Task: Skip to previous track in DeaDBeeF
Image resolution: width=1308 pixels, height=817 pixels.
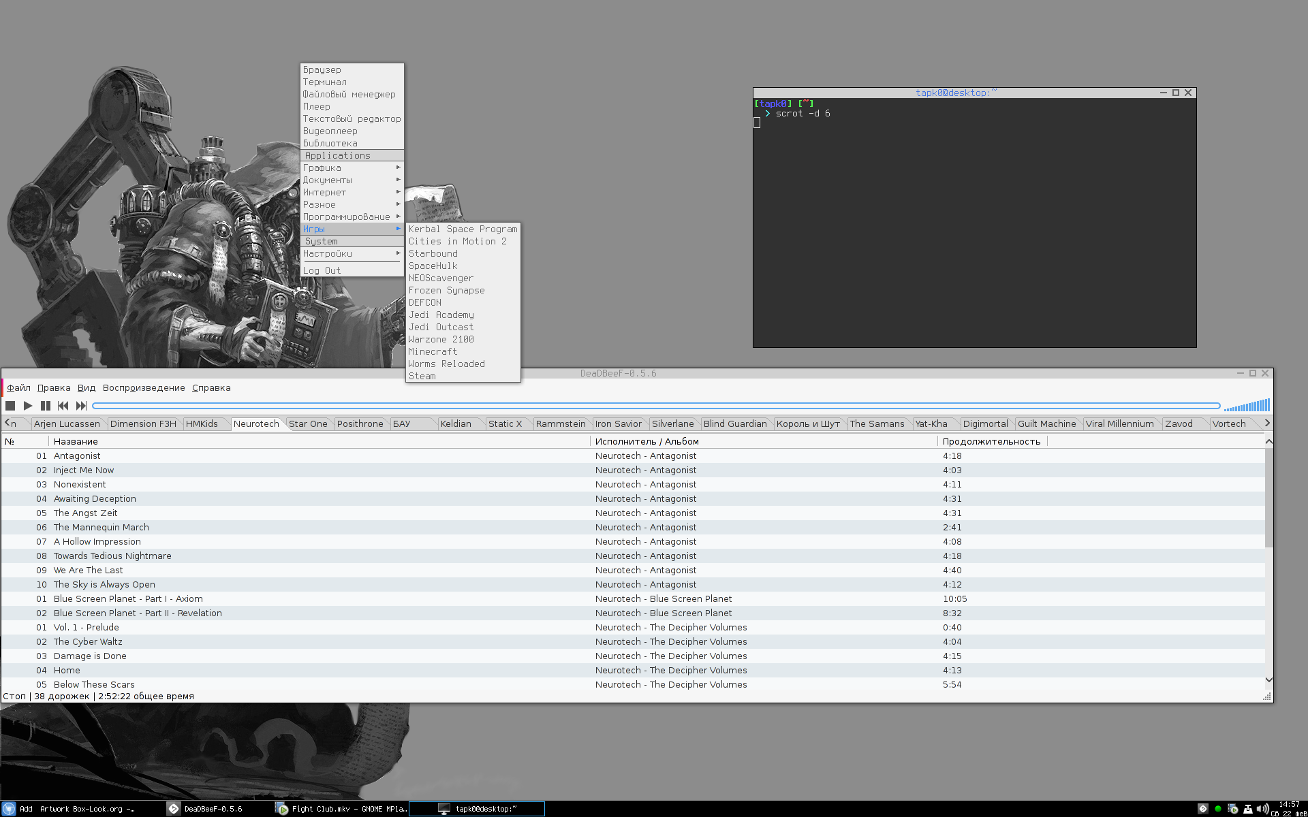Action: coord(63,406)
